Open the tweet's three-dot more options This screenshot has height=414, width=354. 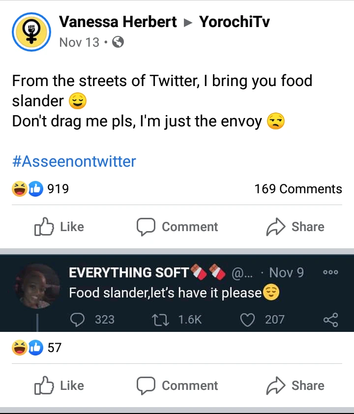coord(331,273)
